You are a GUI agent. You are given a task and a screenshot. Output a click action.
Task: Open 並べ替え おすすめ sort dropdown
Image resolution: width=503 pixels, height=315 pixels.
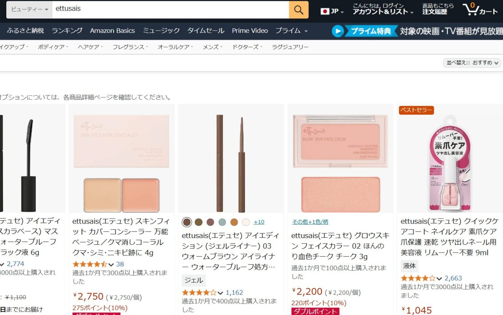pyautogui.click(x=472, y=63)
